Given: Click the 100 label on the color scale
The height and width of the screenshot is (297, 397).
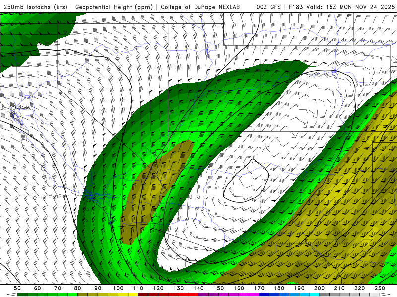Looking at the screenshot, I should (118, 288).
